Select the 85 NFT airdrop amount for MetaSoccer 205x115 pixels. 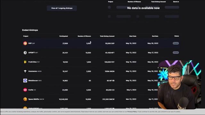111,81
